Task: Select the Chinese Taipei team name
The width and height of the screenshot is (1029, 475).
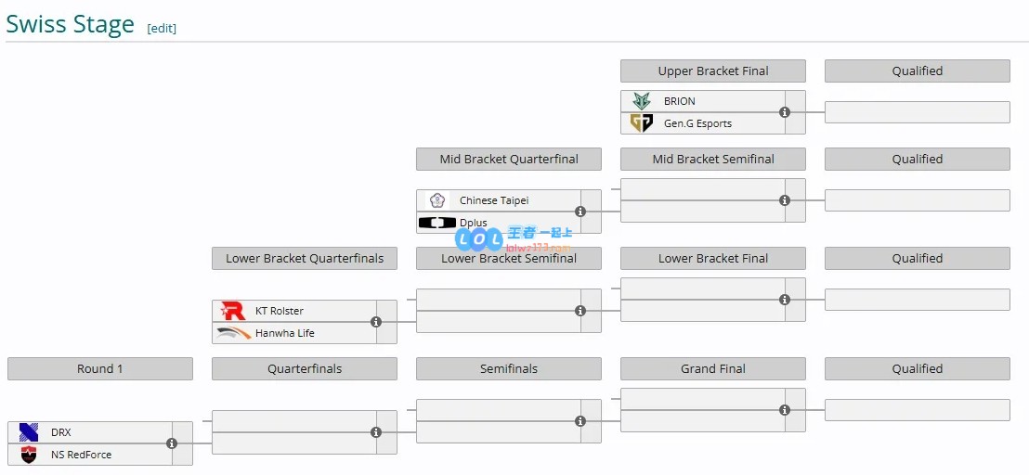Action: pos(493,200)
